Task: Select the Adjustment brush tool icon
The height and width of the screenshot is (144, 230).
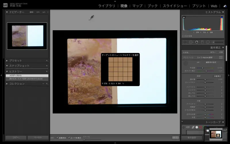Action: click(x=218, y=42)
